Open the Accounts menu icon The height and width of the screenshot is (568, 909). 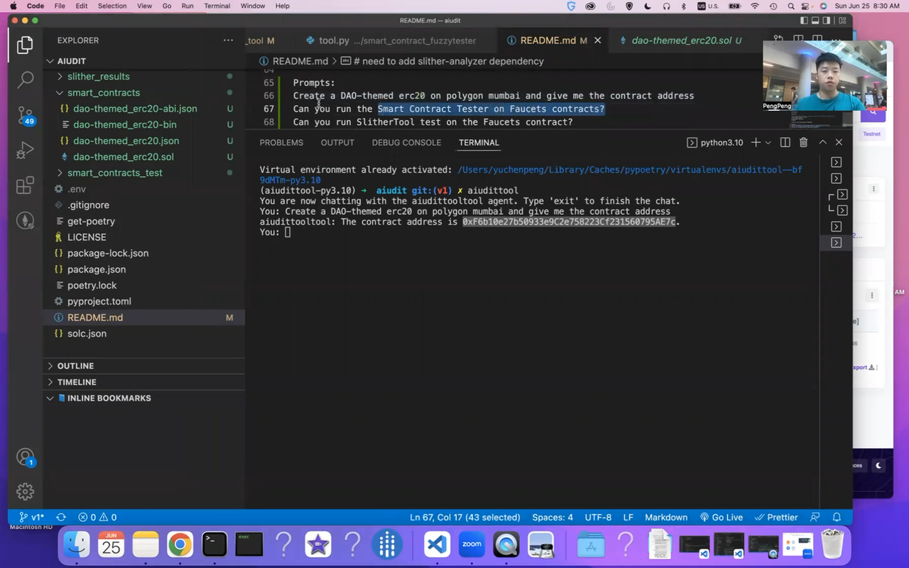25,457
